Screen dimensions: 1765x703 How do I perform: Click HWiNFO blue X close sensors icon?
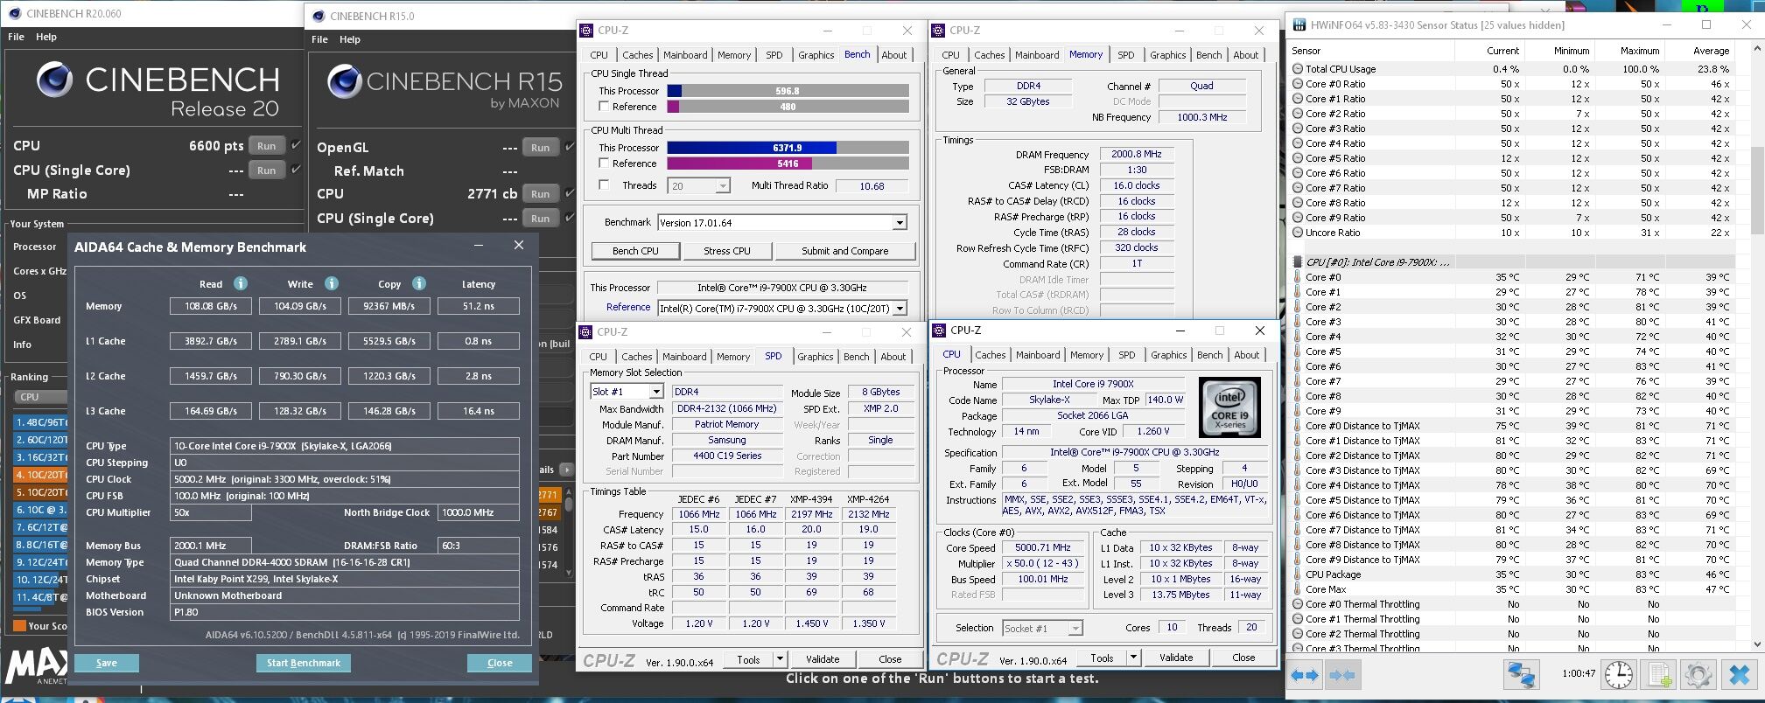1740,675
